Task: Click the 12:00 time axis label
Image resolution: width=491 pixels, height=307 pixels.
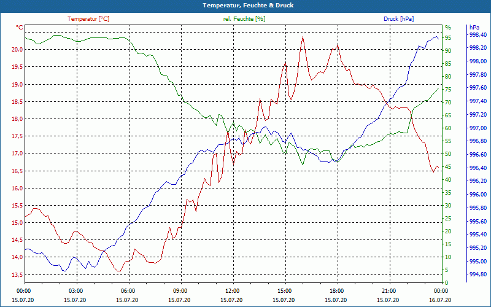Action: tap(232, 290)
